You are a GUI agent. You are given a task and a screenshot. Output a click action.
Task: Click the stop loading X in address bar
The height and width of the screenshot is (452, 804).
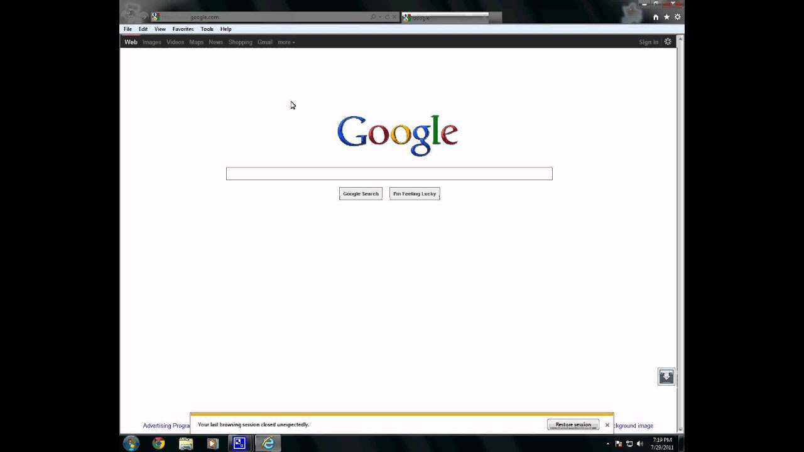tap(395, 17)
